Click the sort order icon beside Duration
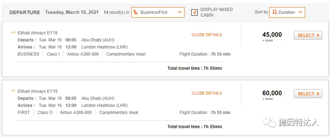 (x=274, y=12)
